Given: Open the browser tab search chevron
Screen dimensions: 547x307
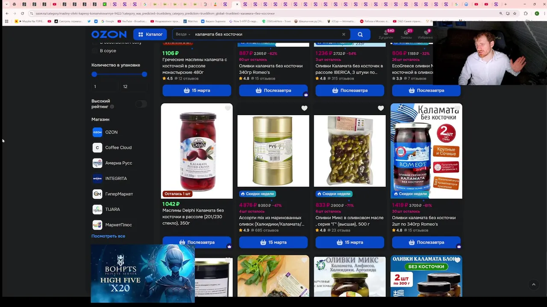Looking at the screenshot, I should (x=6, y=4).
